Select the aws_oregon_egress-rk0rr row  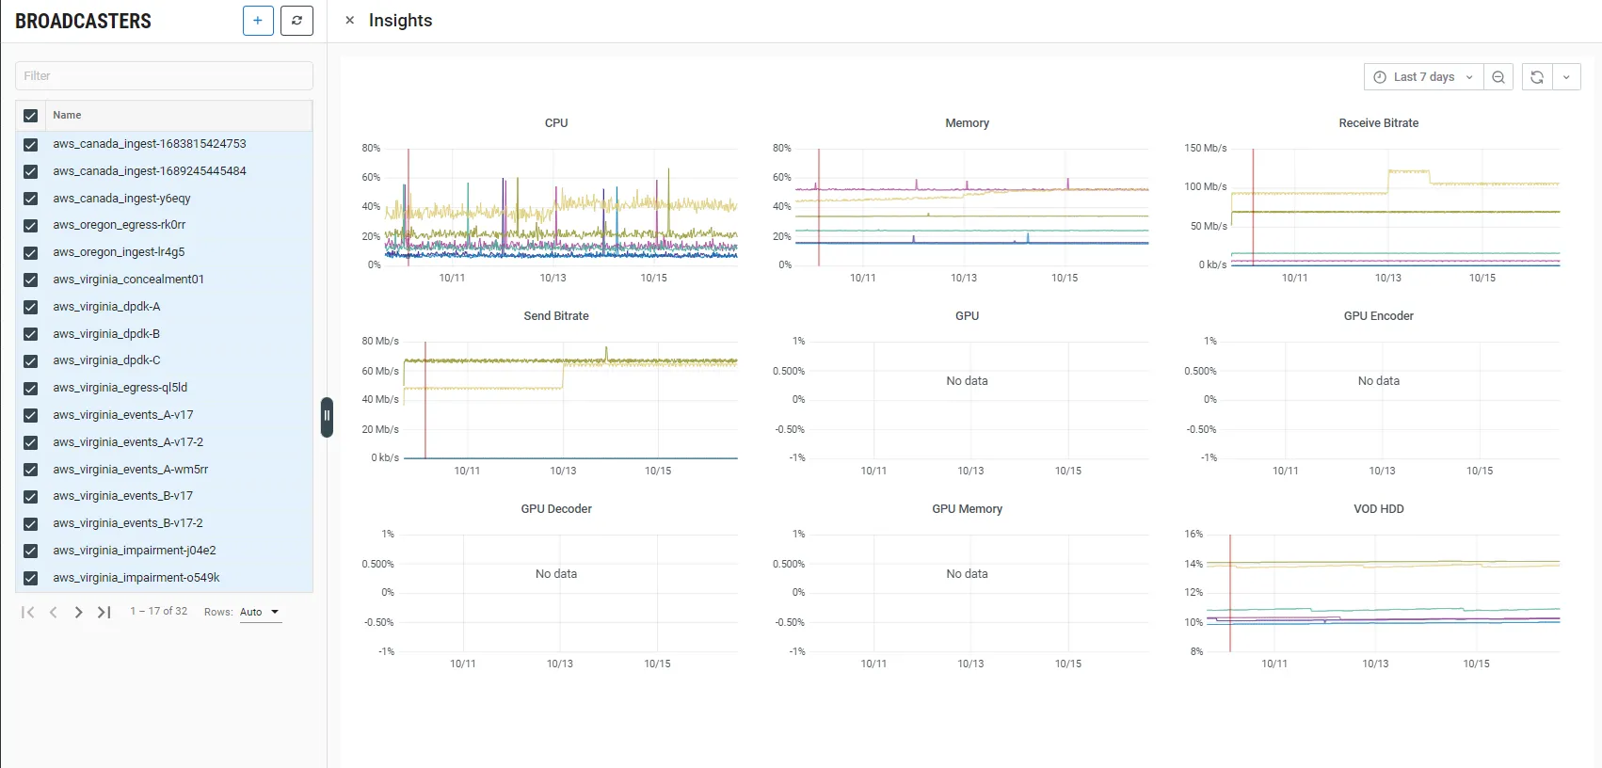pyautogui.click(x=120, y=225)
